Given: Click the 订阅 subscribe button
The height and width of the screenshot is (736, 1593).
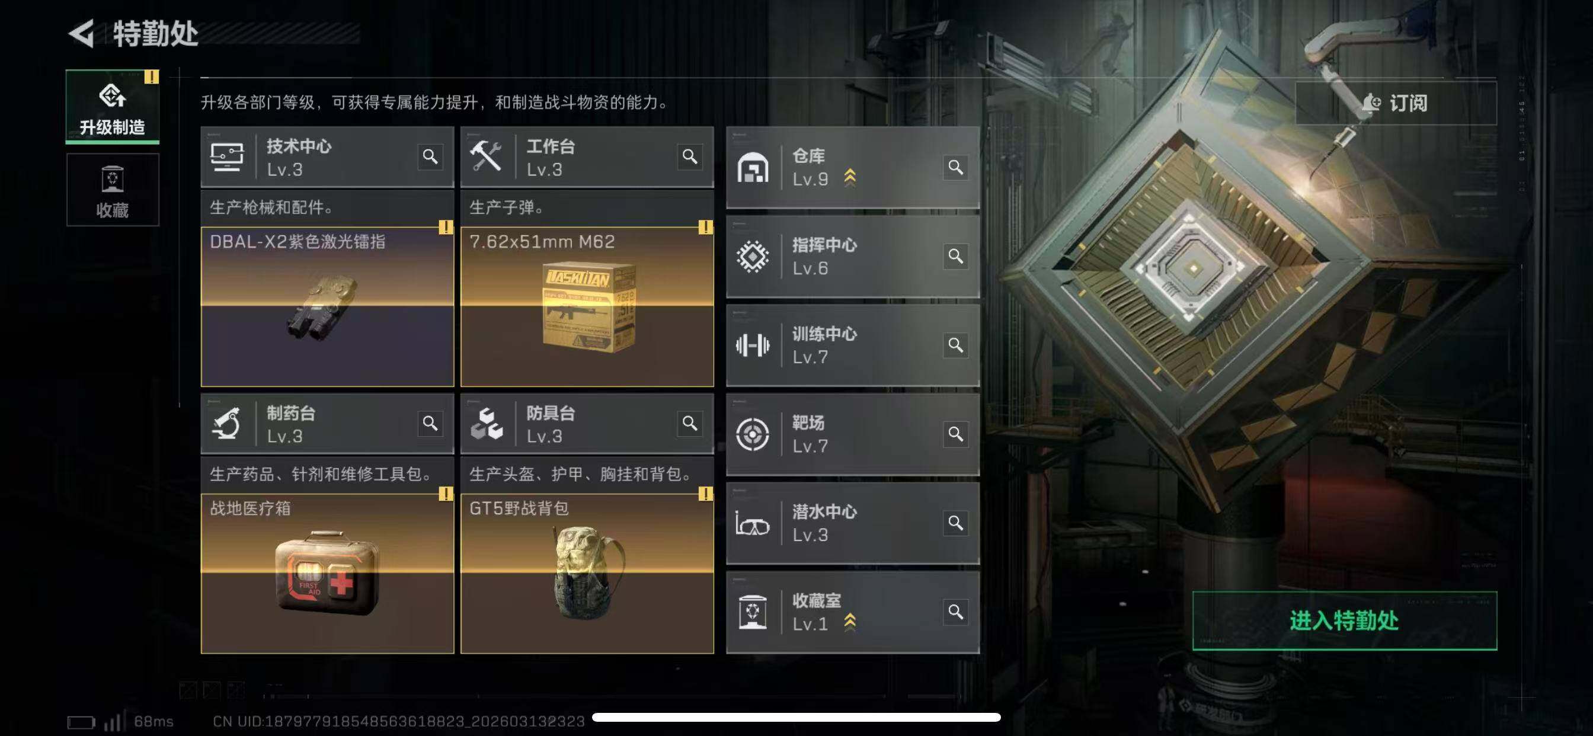Looking at the screenshot, I should (x=1396, y=103).
